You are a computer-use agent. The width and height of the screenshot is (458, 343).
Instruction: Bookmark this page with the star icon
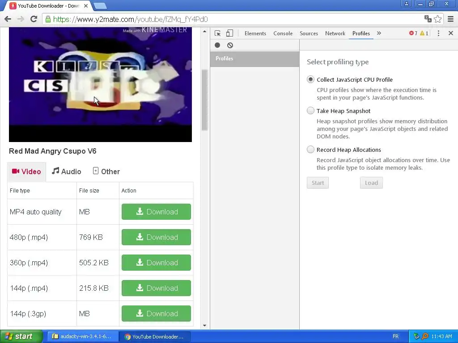[x=437, y=19]
